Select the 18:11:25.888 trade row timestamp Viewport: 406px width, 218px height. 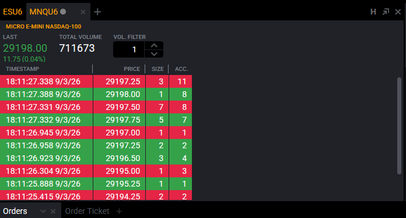pos(43,184)
